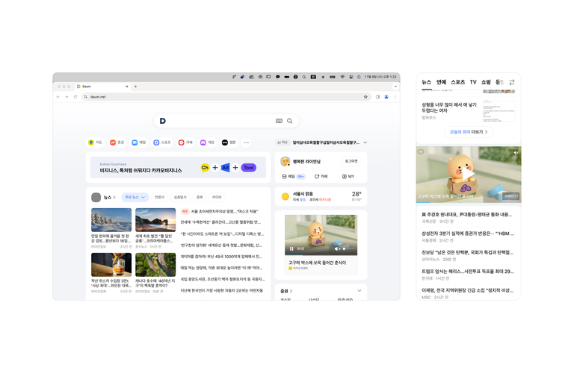Select the 경제 news tab

(199, 197)
